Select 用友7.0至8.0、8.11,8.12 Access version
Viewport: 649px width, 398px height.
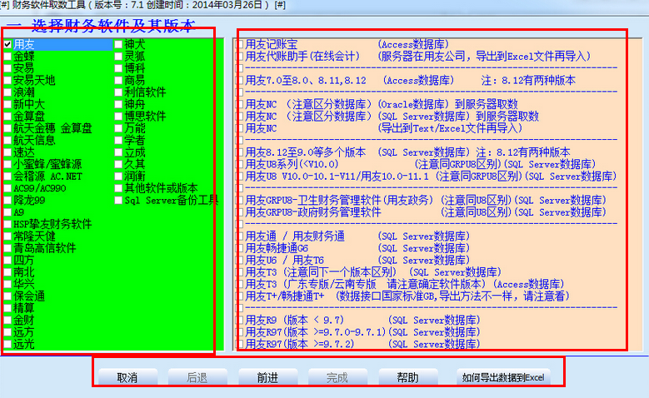tap(239, 80)
